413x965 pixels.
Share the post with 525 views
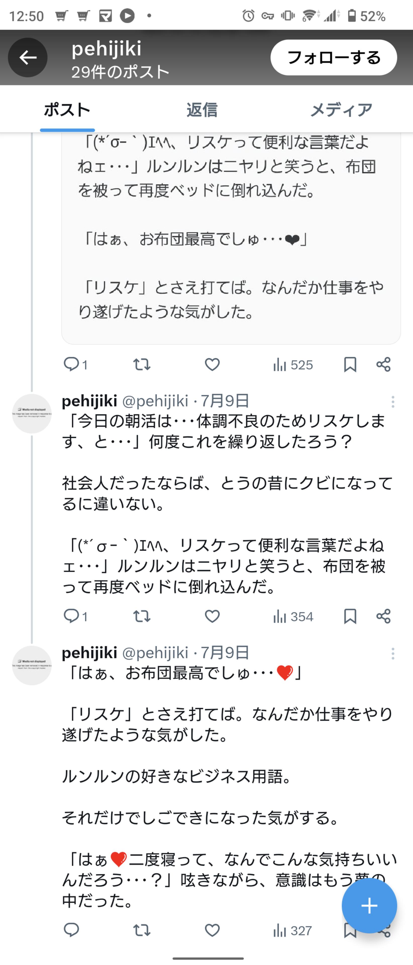383,364
